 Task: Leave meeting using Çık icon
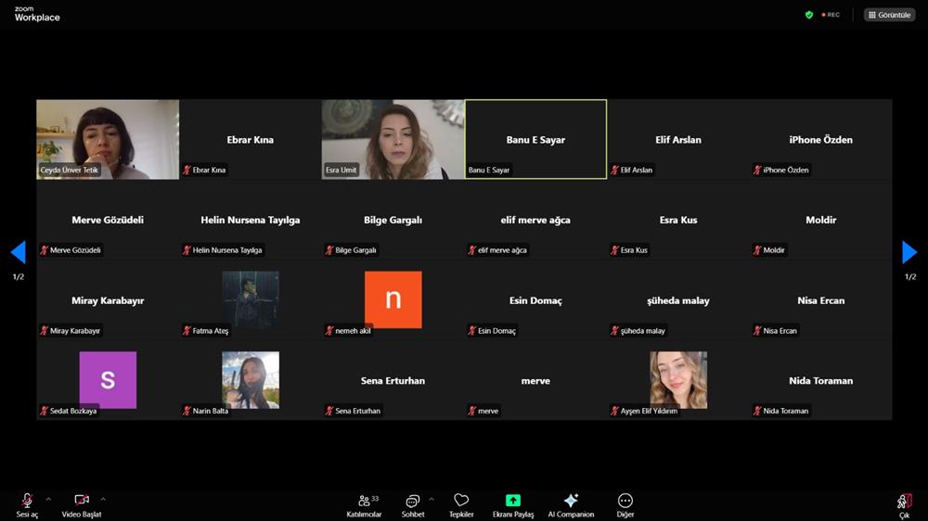[904, 502]
